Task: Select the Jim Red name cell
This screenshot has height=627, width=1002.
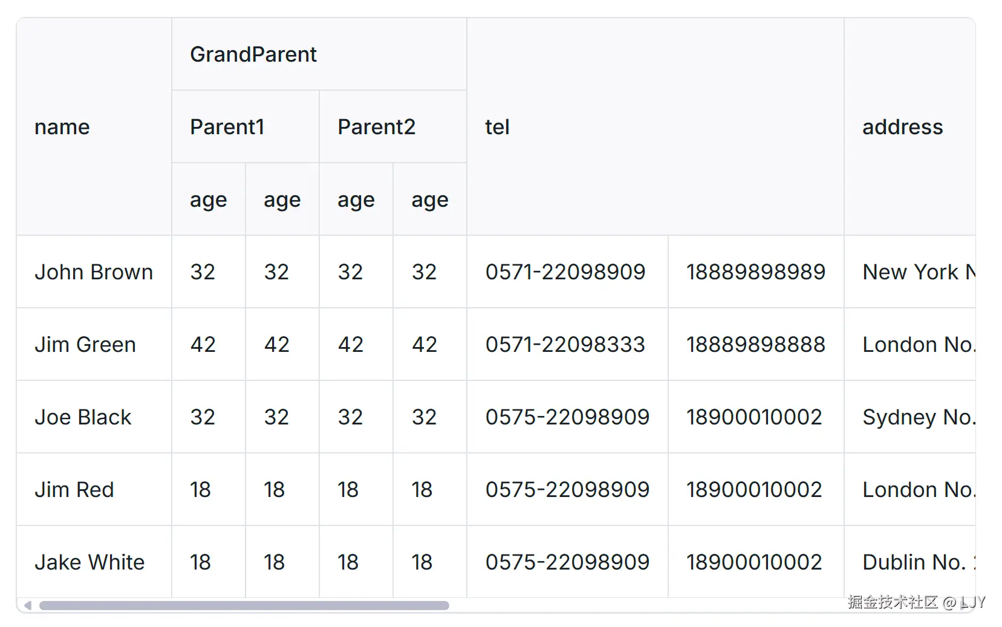Action: click(x=74, y=490)
